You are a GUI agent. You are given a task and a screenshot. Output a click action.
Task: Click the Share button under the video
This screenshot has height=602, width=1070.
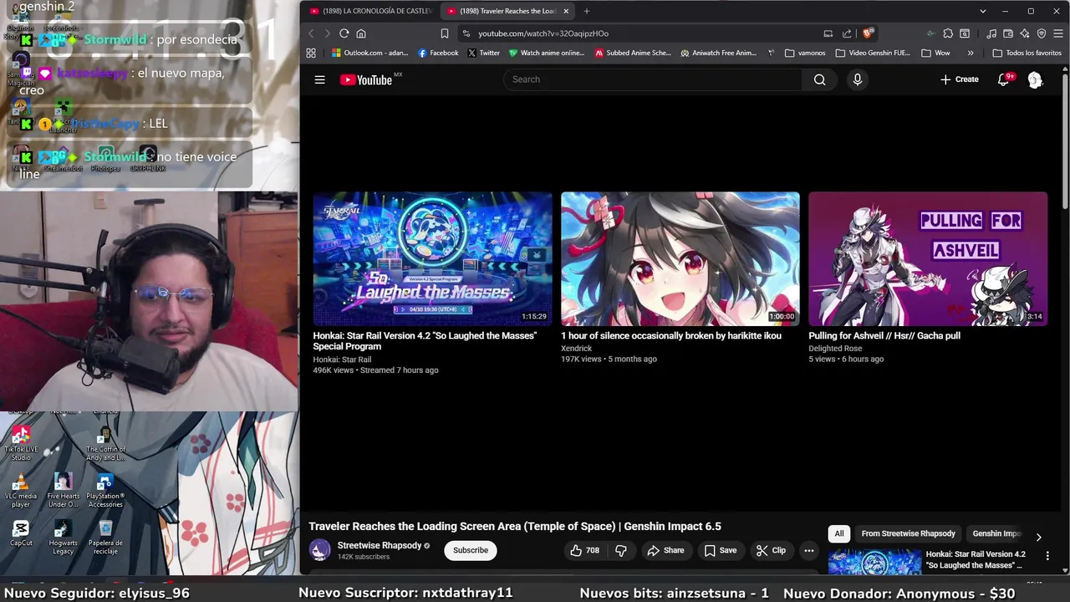tap(665, 550)
